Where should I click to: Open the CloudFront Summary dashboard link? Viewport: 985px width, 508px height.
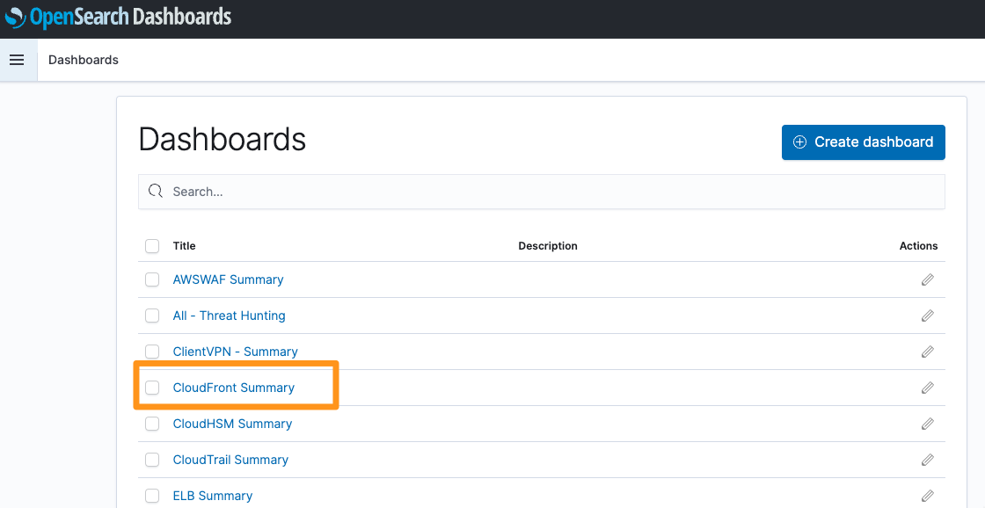click(x=234, y=388)
